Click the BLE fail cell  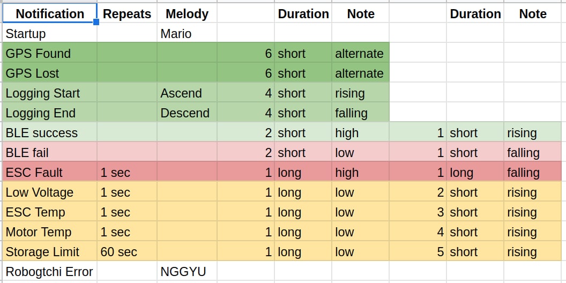(50, 152)
